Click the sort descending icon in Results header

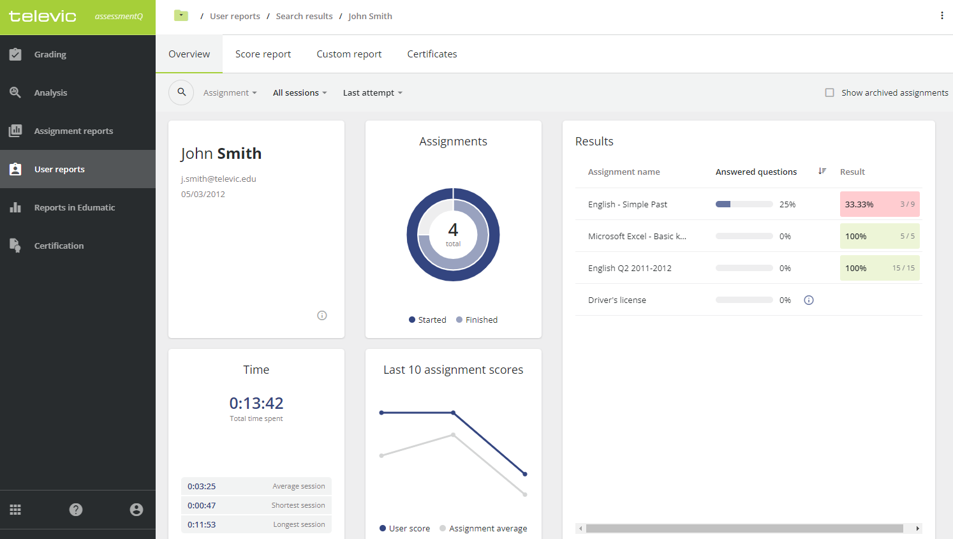pos(822,171)
